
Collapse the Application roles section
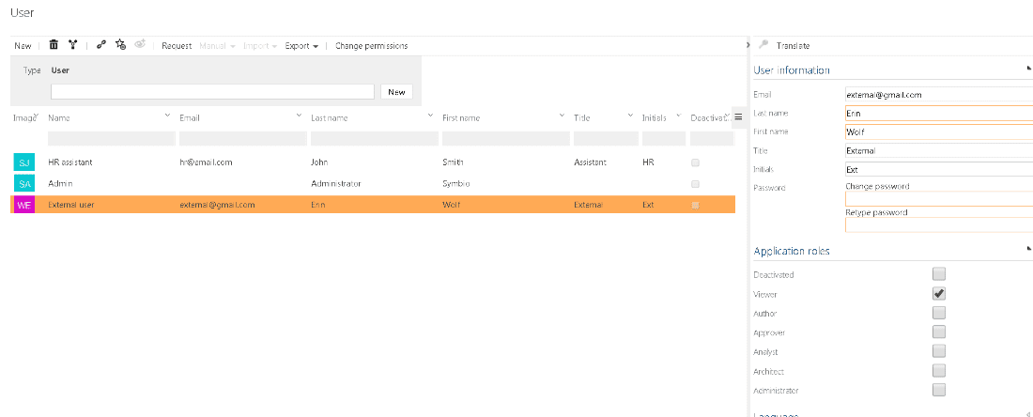click(x=1029, y=249)
